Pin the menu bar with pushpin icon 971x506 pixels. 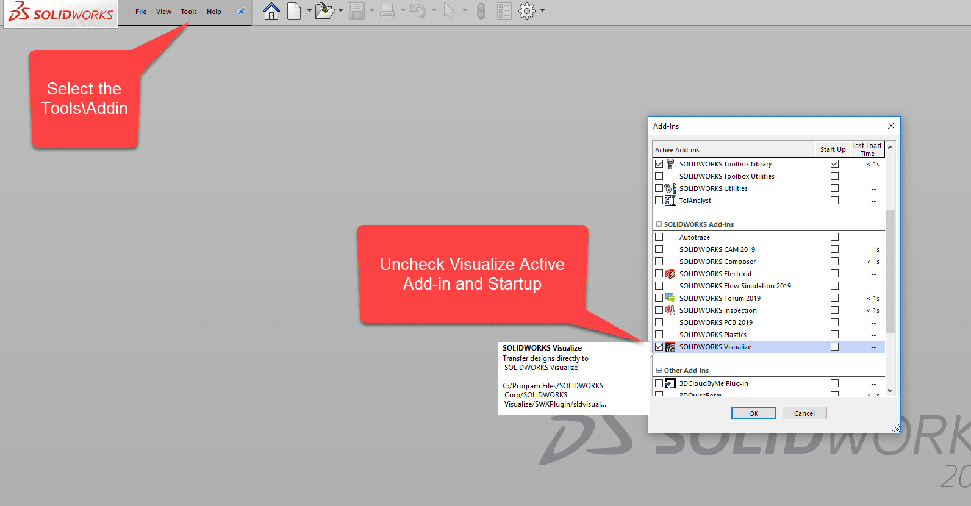tap(241, 12)
